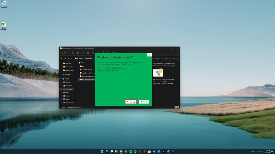Open taskbar Search
This screenshot has width=275, height=154.
(x=107, y=152)
